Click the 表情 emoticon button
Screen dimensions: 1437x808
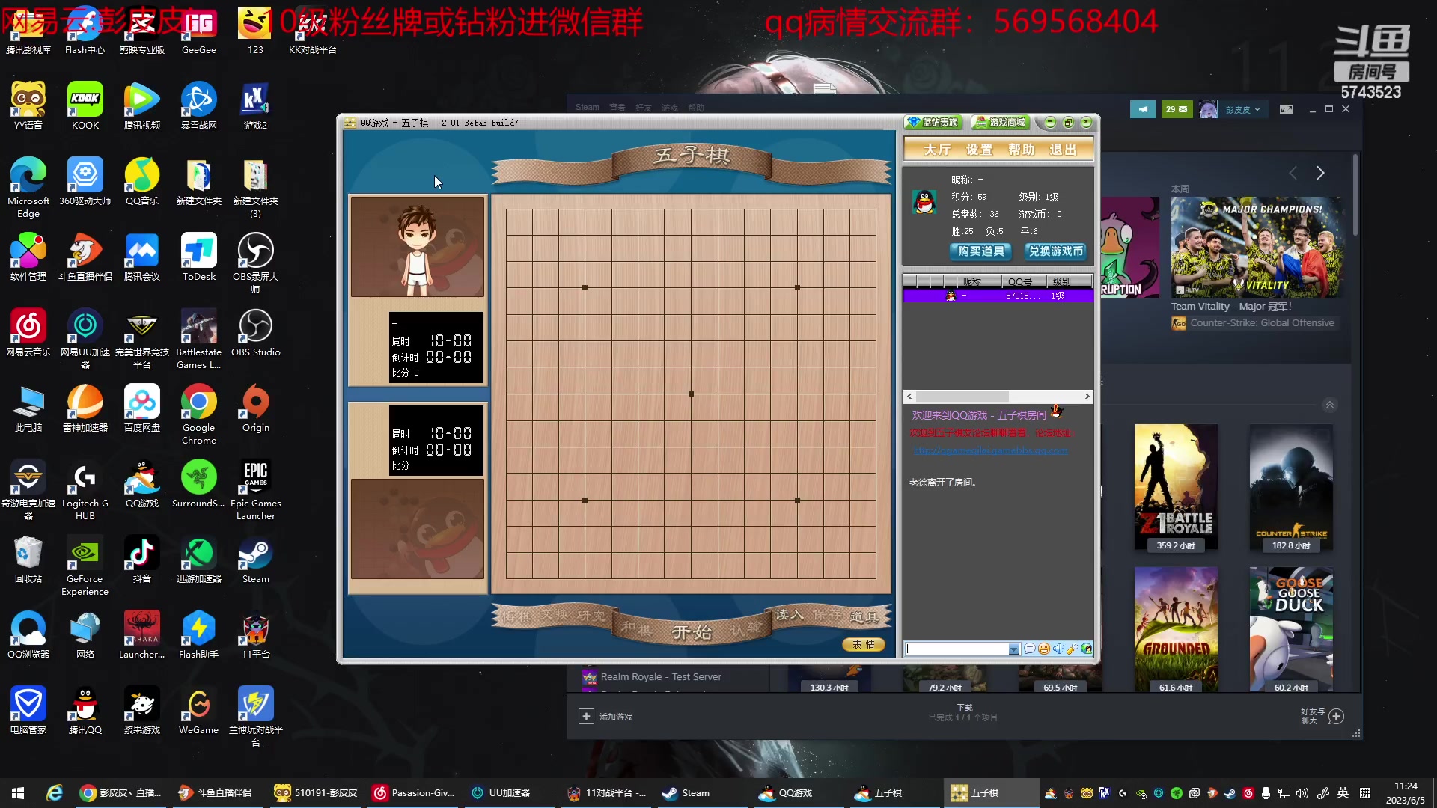(x=864, y=644)
